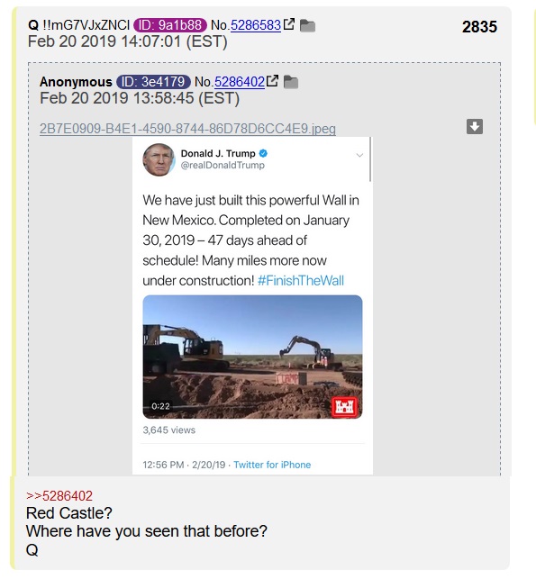The height and width of the screenshot is (588, 536).
Task: Click folder icon next to post 5286583
Action: 307,25
